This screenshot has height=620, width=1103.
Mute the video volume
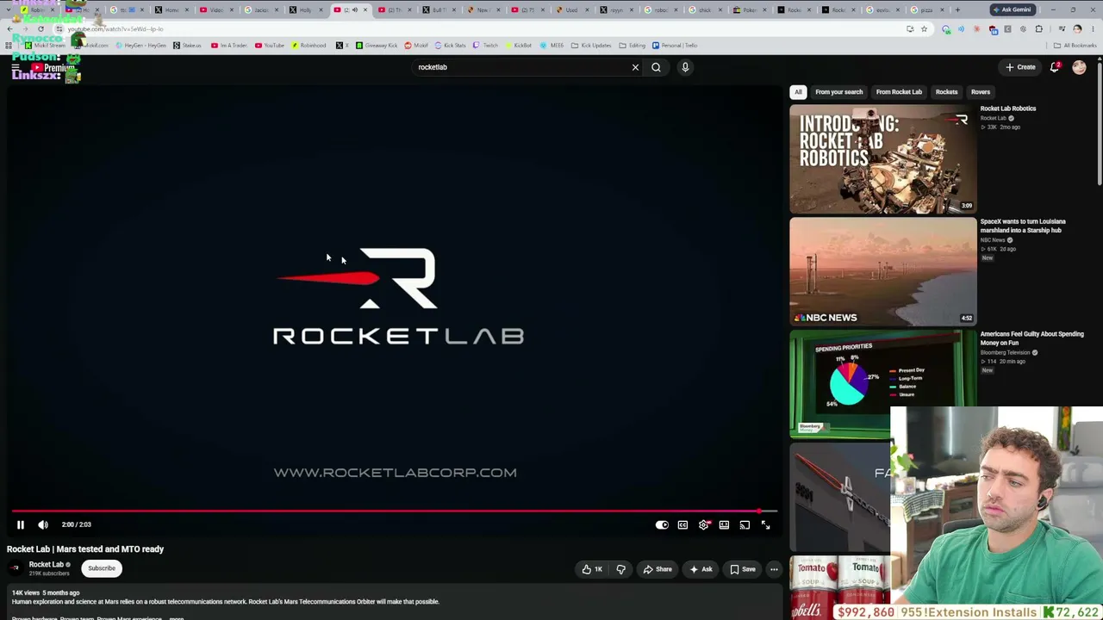point(43,524)
